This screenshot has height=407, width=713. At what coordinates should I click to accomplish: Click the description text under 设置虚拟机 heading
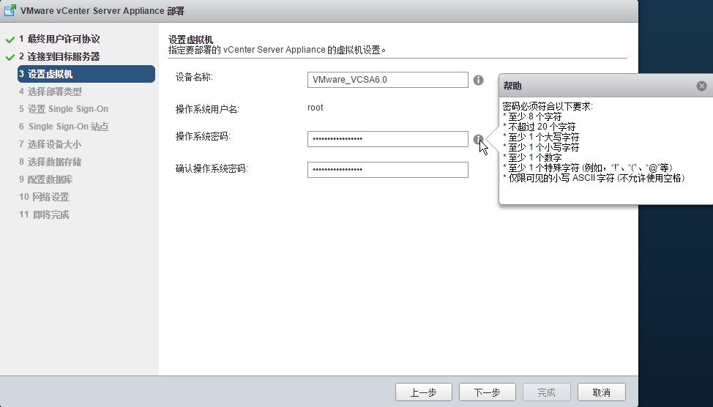pyautogui.click(x=277, y=50)
